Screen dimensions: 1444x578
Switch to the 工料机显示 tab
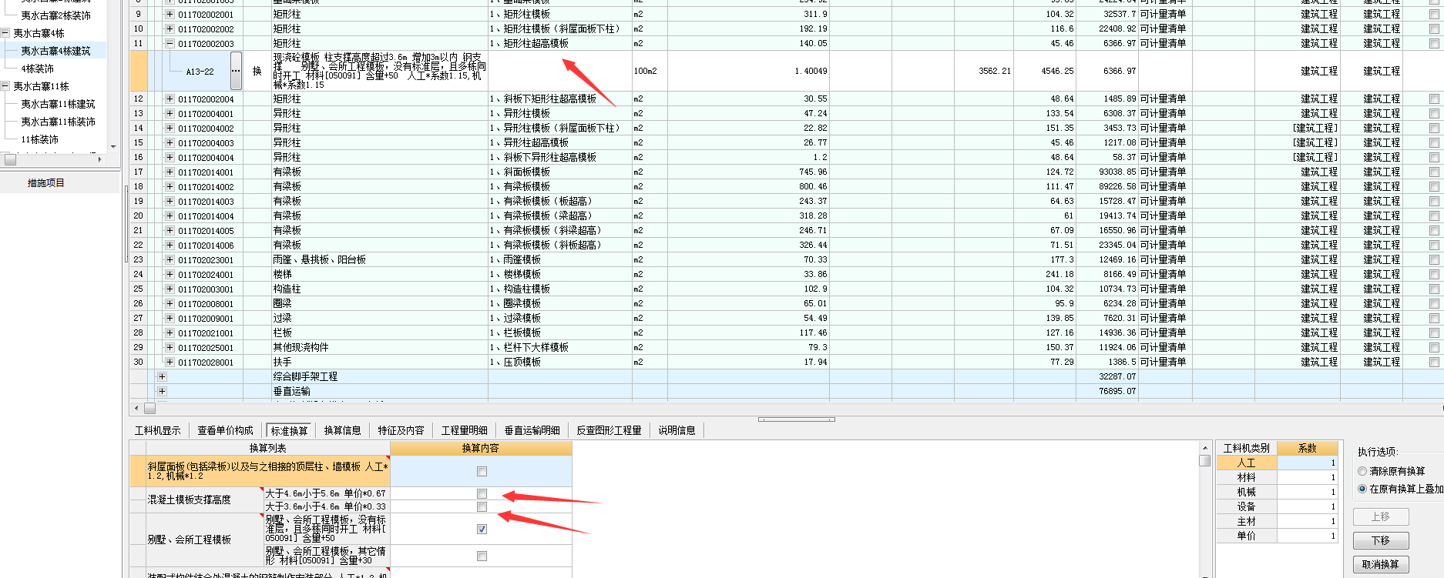[158, 431]
